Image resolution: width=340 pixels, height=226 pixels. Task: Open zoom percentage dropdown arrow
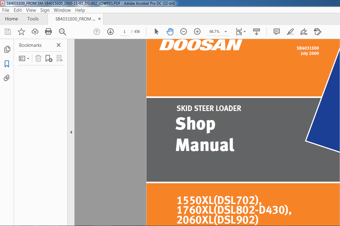click(x=226, y=32)
